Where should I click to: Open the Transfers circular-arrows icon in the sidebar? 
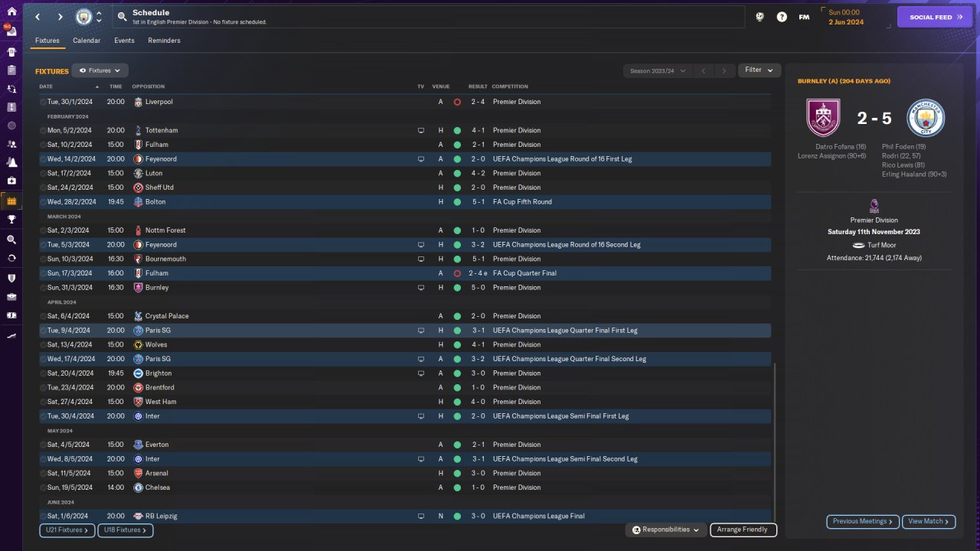pyautogui.click(x=11, y=258)
